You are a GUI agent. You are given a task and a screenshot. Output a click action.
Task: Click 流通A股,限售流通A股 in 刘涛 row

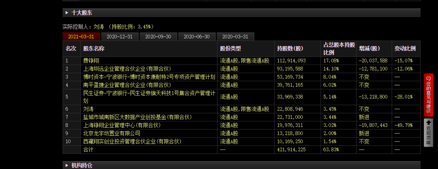245,109
